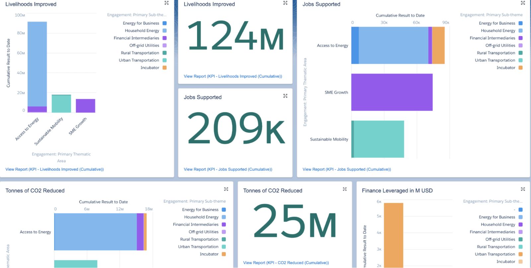Viewport: 531px width, 268px height.
Task: Click Rural Transportation swatch in CO2 chart legend
Action: pyautogui.click(x=224, y=239)
